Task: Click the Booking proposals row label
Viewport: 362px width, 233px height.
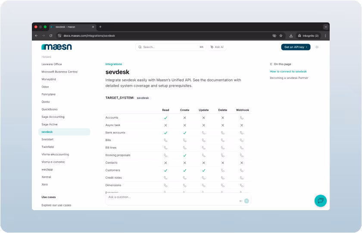Action: (x=118, y=155)
